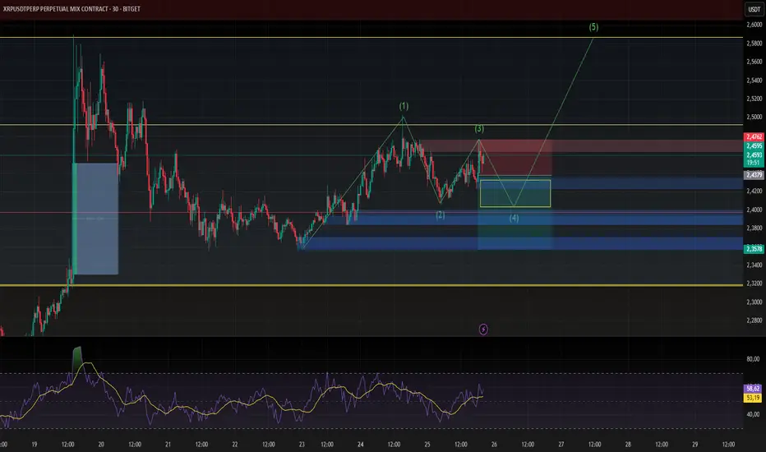The image size is (766, 452).
Task: Click the 2,5800 price axis tick
Action: point(754,44)
